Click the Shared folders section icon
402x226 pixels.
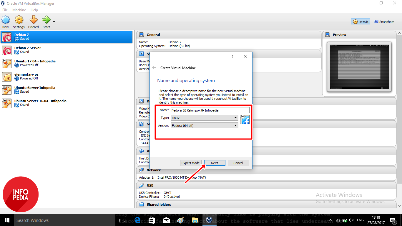142,205
